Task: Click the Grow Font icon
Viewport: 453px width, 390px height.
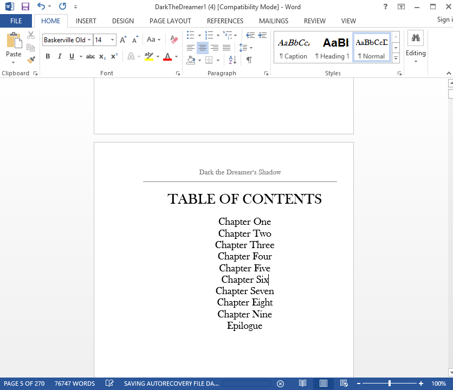Action: click(x=123, y=40)
